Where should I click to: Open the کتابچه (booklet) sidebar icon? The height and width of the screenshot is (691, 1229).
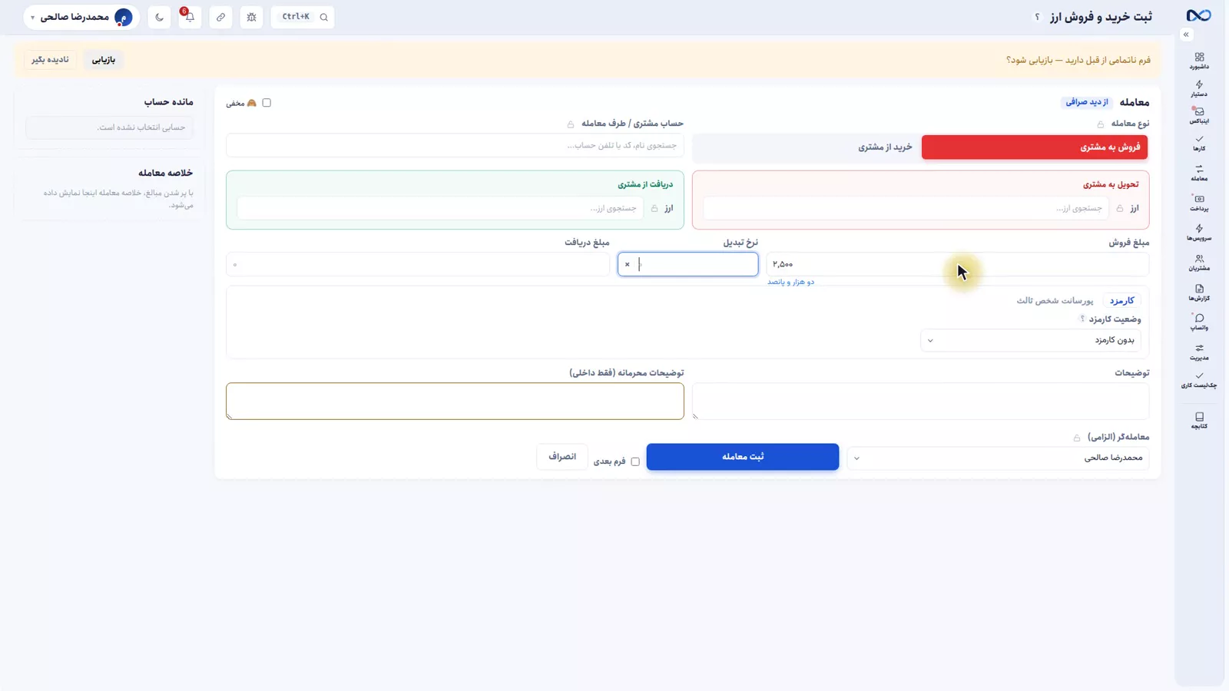click(1199, 421)
